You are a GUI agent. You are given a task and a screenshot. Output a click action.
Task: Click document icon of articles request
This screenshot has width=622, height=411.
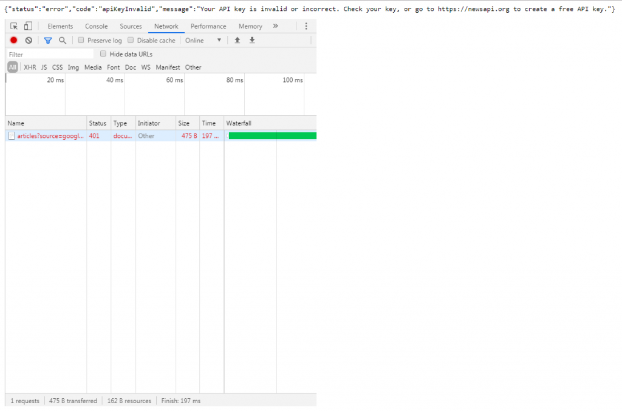12,136
